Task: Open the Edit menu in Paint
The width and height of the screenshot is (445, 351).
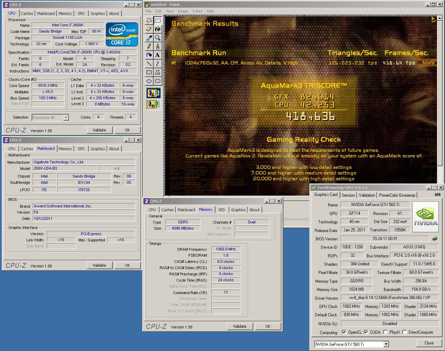Action: [159, 11]
